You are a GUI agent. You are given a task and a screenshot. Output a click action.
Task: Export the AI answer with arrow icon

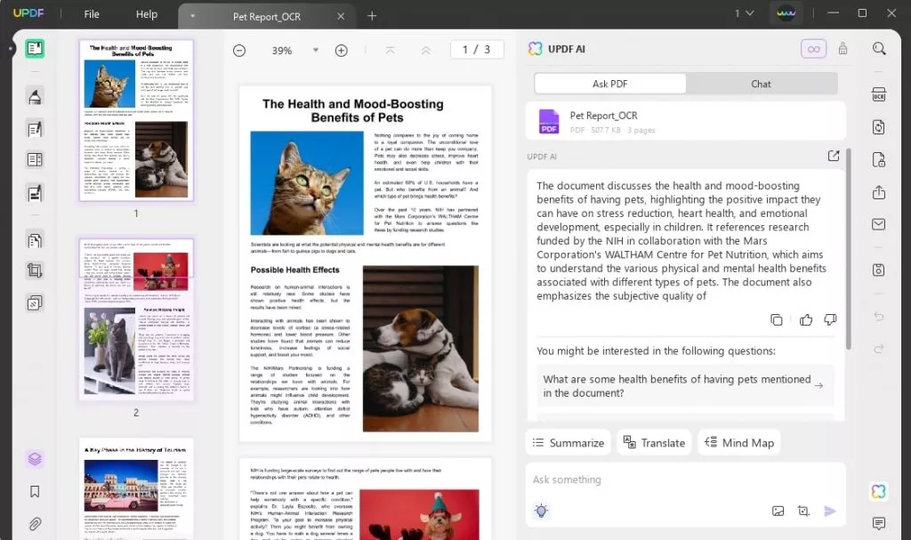[x=834, y=156]
